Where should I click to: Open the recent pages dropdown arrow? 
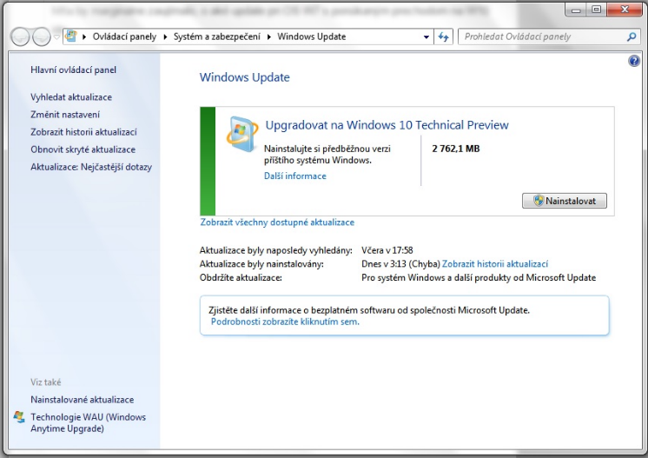56,37
